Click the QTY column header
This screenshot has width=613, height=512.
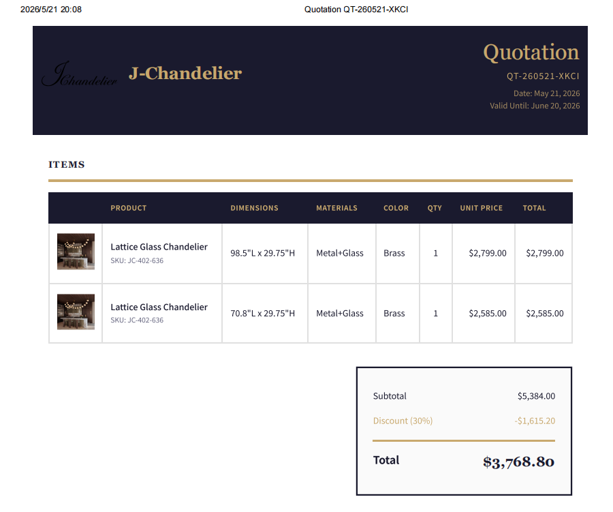(435, 208)
